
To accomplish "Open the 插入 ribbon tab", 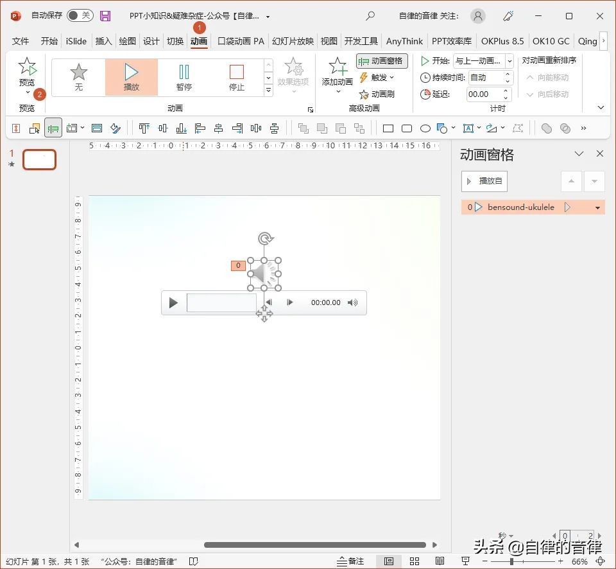I will point(103,40).
